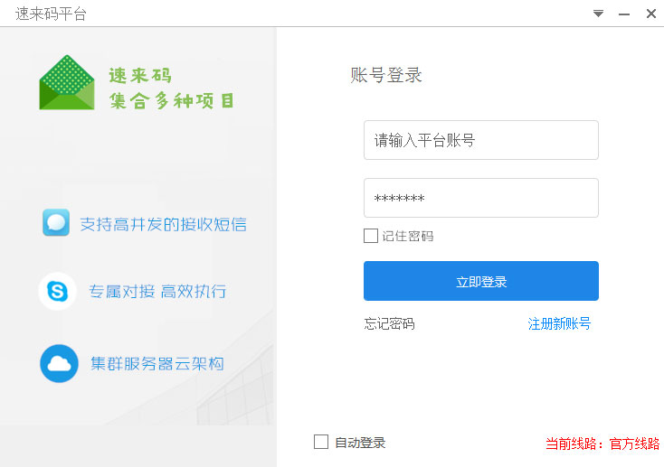
Task: Open the title bar dropdown menu arrow
Action: coord(598,14)
